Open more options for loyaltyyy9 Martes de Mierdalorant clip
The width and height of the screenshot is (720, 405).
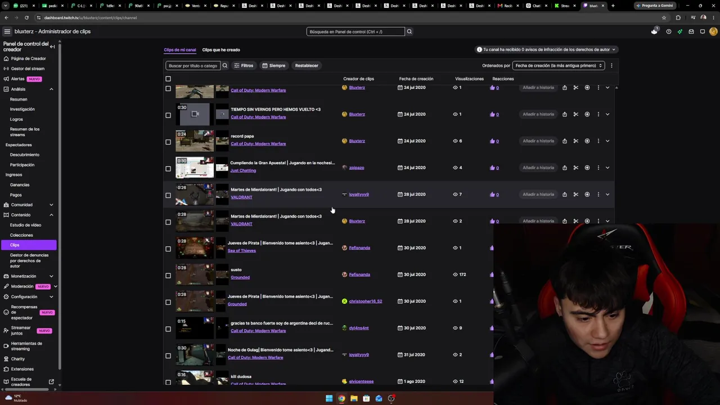coord(598,195)
